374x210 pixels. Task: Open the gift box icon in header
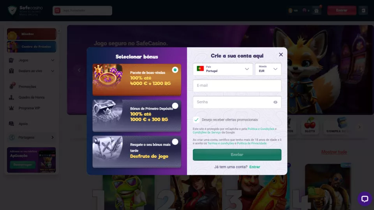(x=316, y=11)
